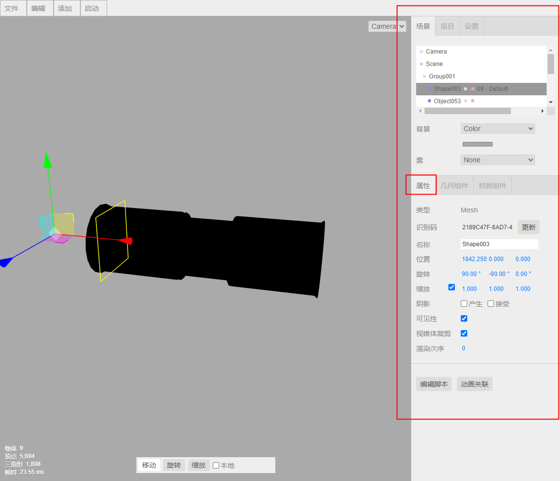Select the 移动 transform mode
The image size is (560, 481).
pyautogui.click(x=149, y=465)
